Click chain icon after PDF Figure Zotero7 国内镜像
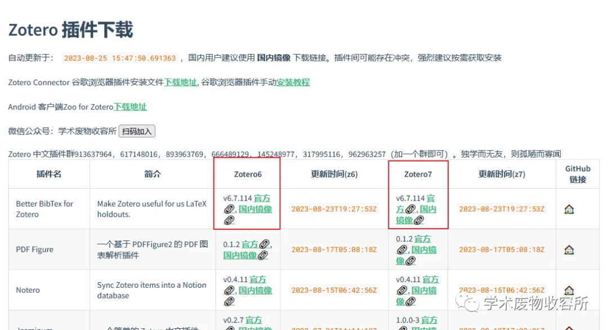Viewport: 608px width, 330px height. [x=410, y=261]
